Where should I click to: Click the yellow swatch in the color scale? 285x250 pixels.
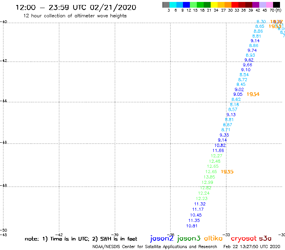(214, 5)
